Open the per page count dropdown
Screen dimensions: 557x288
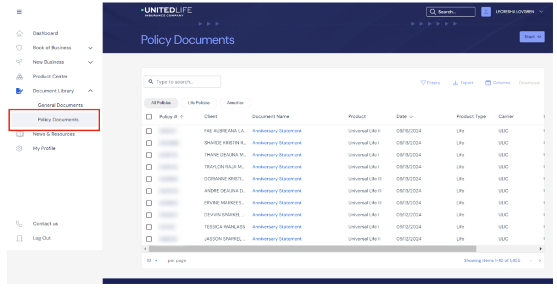[152, 261]
